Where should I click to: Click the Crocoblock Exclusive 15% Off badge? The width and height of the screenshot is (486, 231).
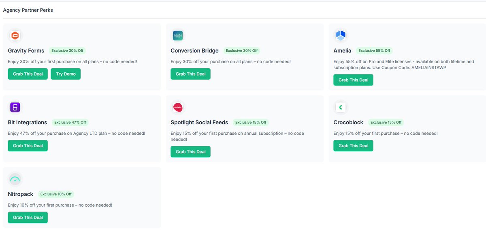pos(386,122)
